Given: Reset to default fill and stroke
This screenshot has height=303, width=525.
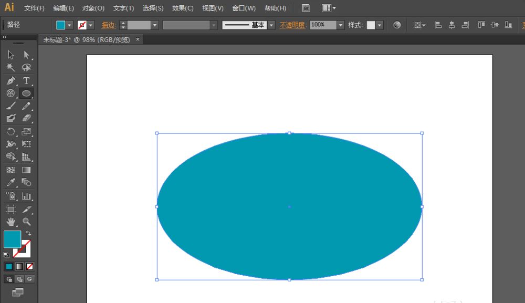Looking at the screenshot, I should point(6,255).
